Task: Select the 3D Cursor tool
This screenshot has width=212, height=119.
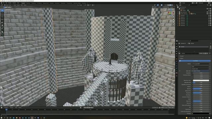Action: click(2, 13)
